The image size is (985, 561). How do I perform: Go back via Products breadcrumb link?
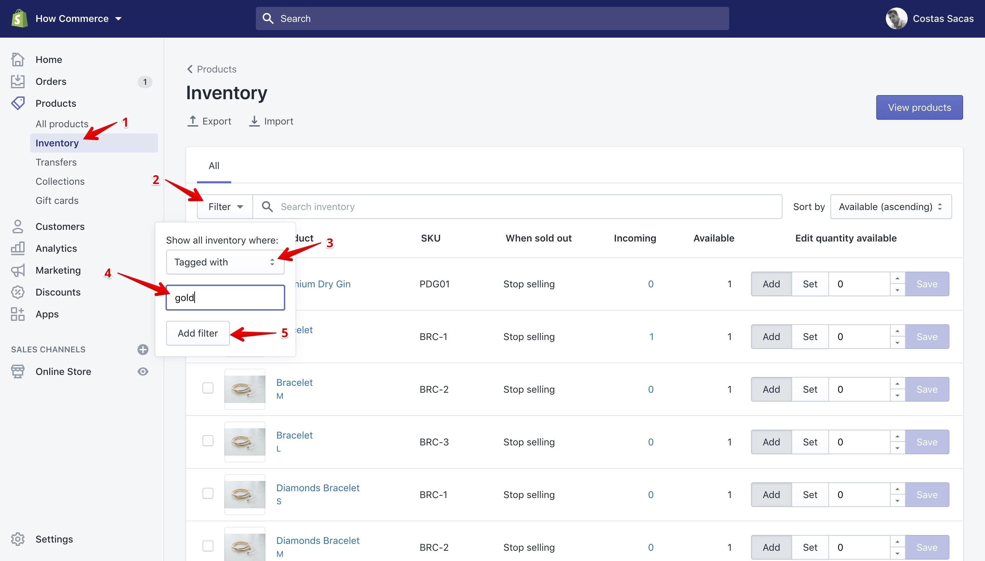[x=216, y=69]
